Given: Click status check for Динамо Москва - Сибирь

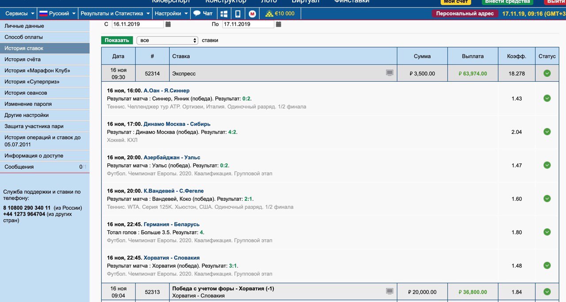Looking at the screenshot, I should [547, 132].
